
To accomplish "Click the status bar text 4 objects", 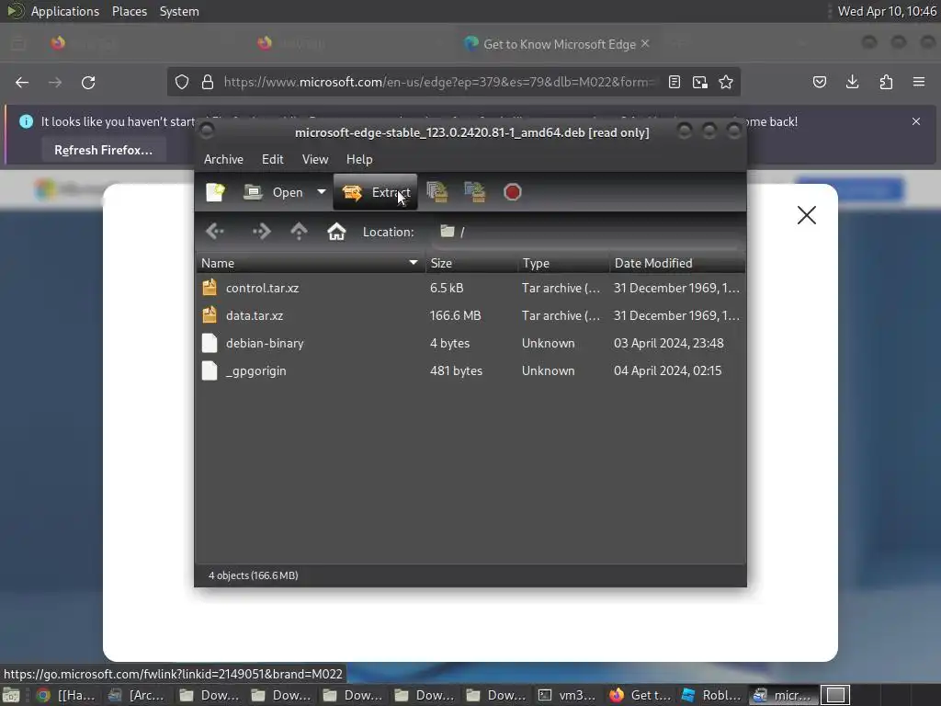I will [254, 575].
